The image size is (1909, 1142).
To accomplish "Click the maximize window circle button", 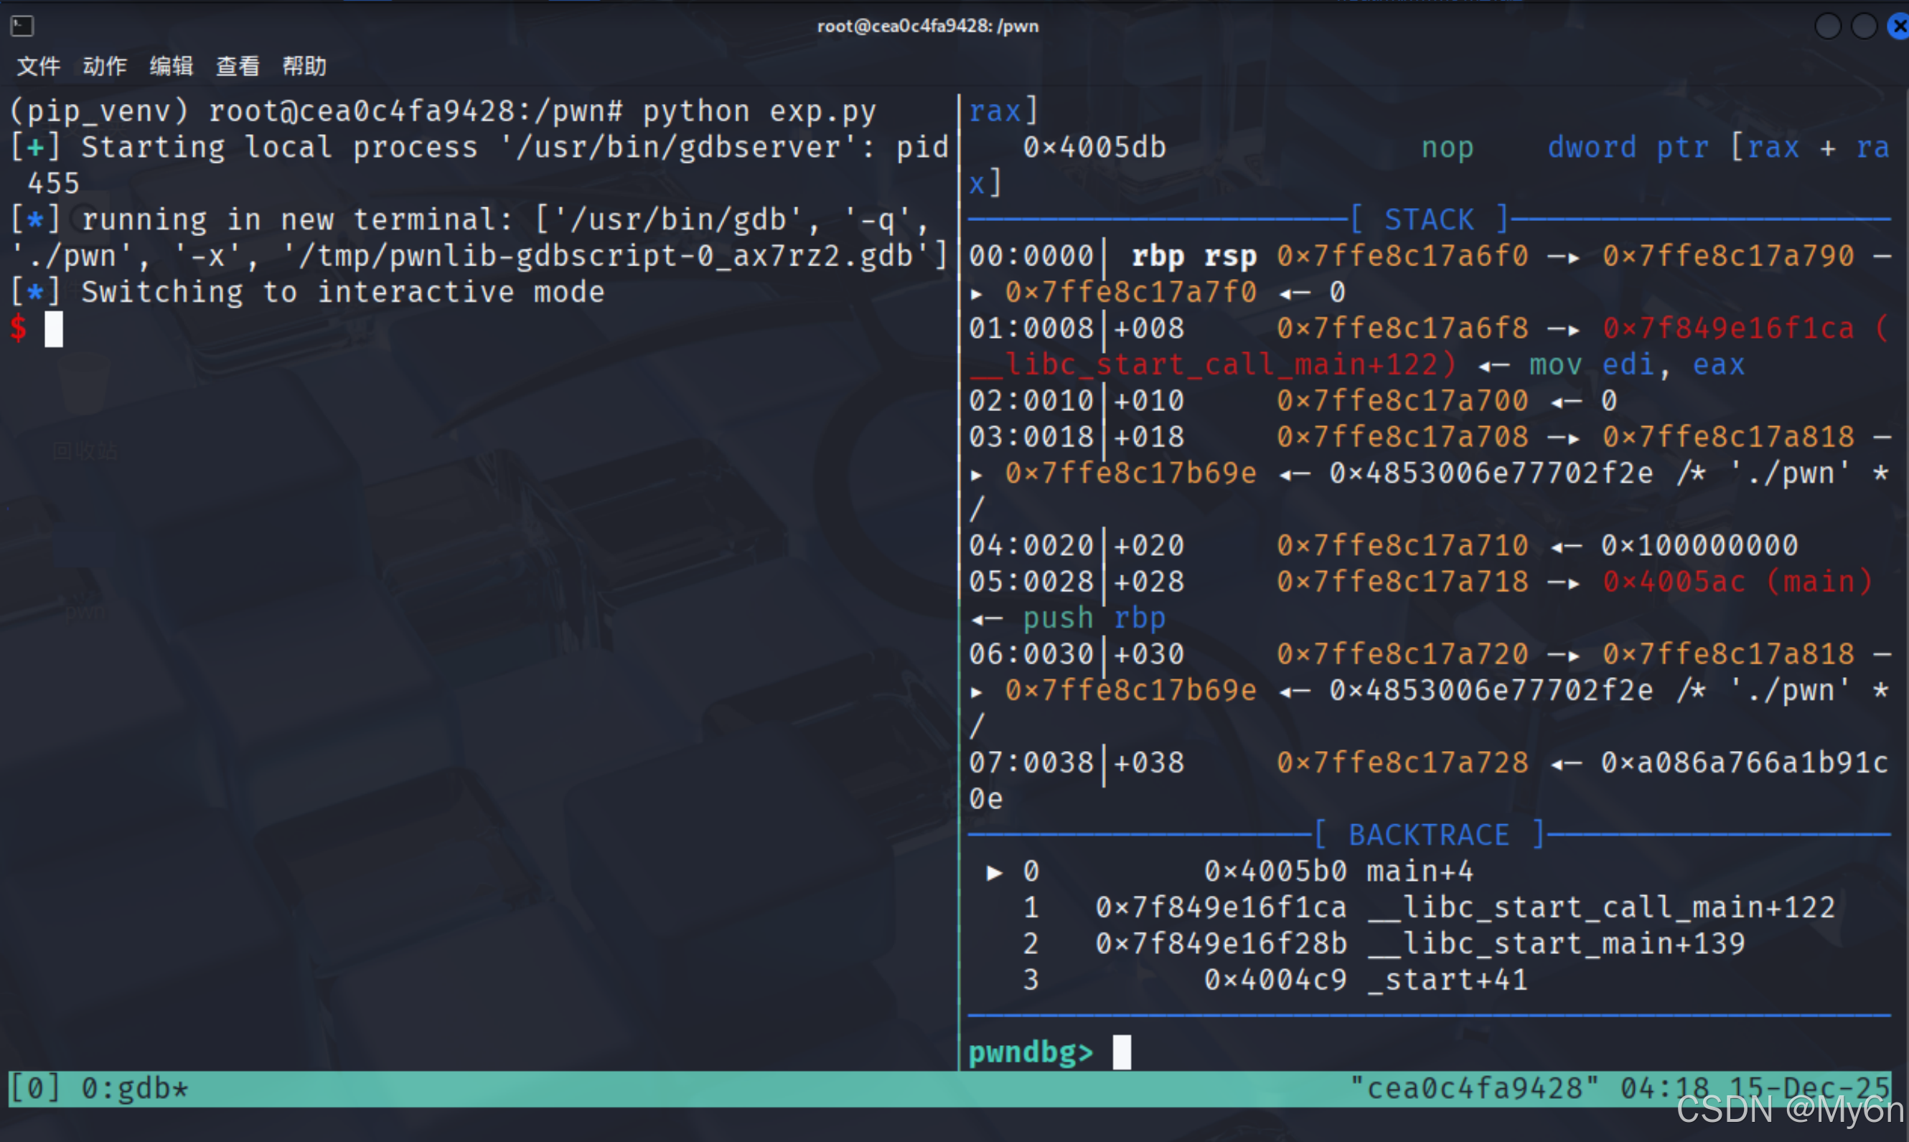I will 1864,26.
